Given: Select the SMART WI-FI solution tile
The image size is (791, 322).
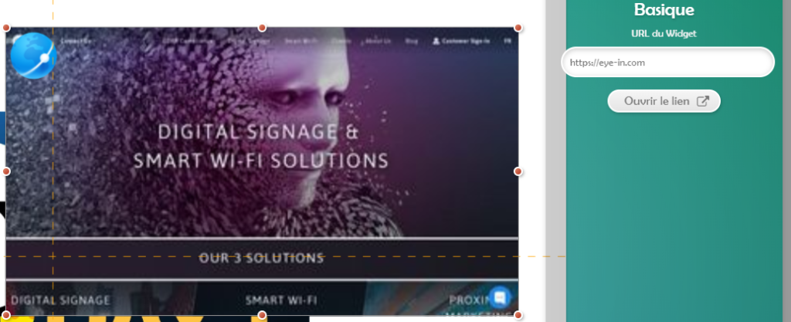Looking at the screenshot, I should [281, 300].
